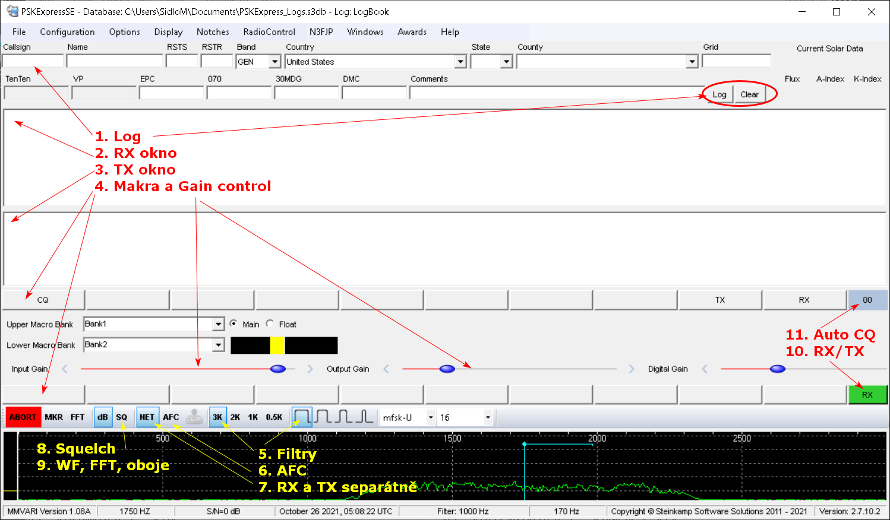Open the Band dropdown list
Image resolution: width=890 pixels, height=520 pixels.
coord(274,62)
